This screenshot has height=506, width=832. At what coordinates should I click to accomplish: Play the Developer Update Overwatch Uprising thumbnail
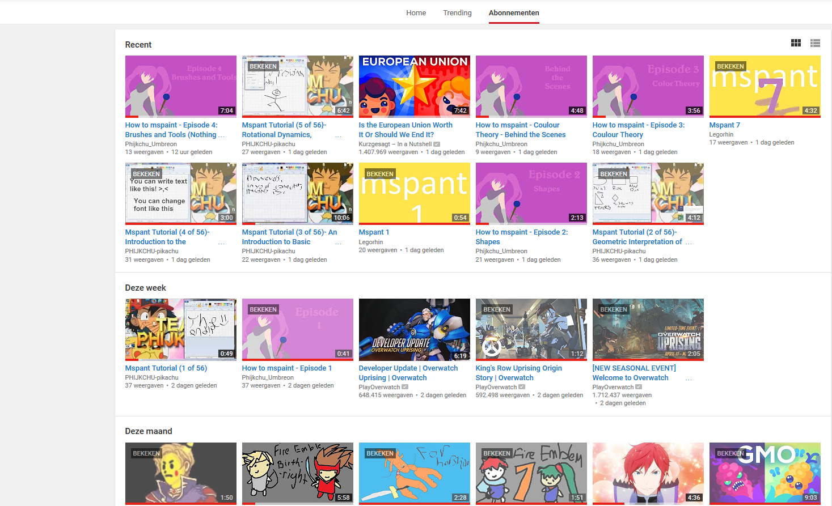[415, 329]
